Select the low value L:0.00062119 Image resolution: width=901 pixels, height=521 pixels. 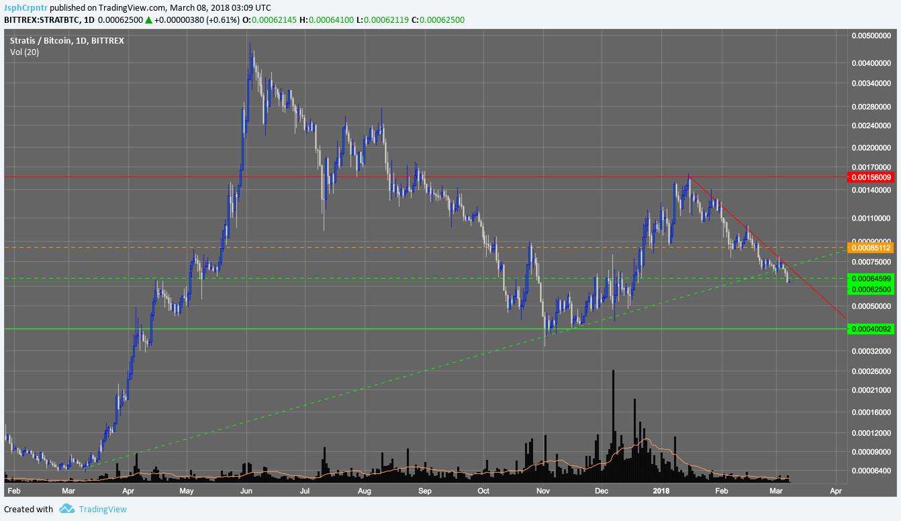tap(382, 20)
